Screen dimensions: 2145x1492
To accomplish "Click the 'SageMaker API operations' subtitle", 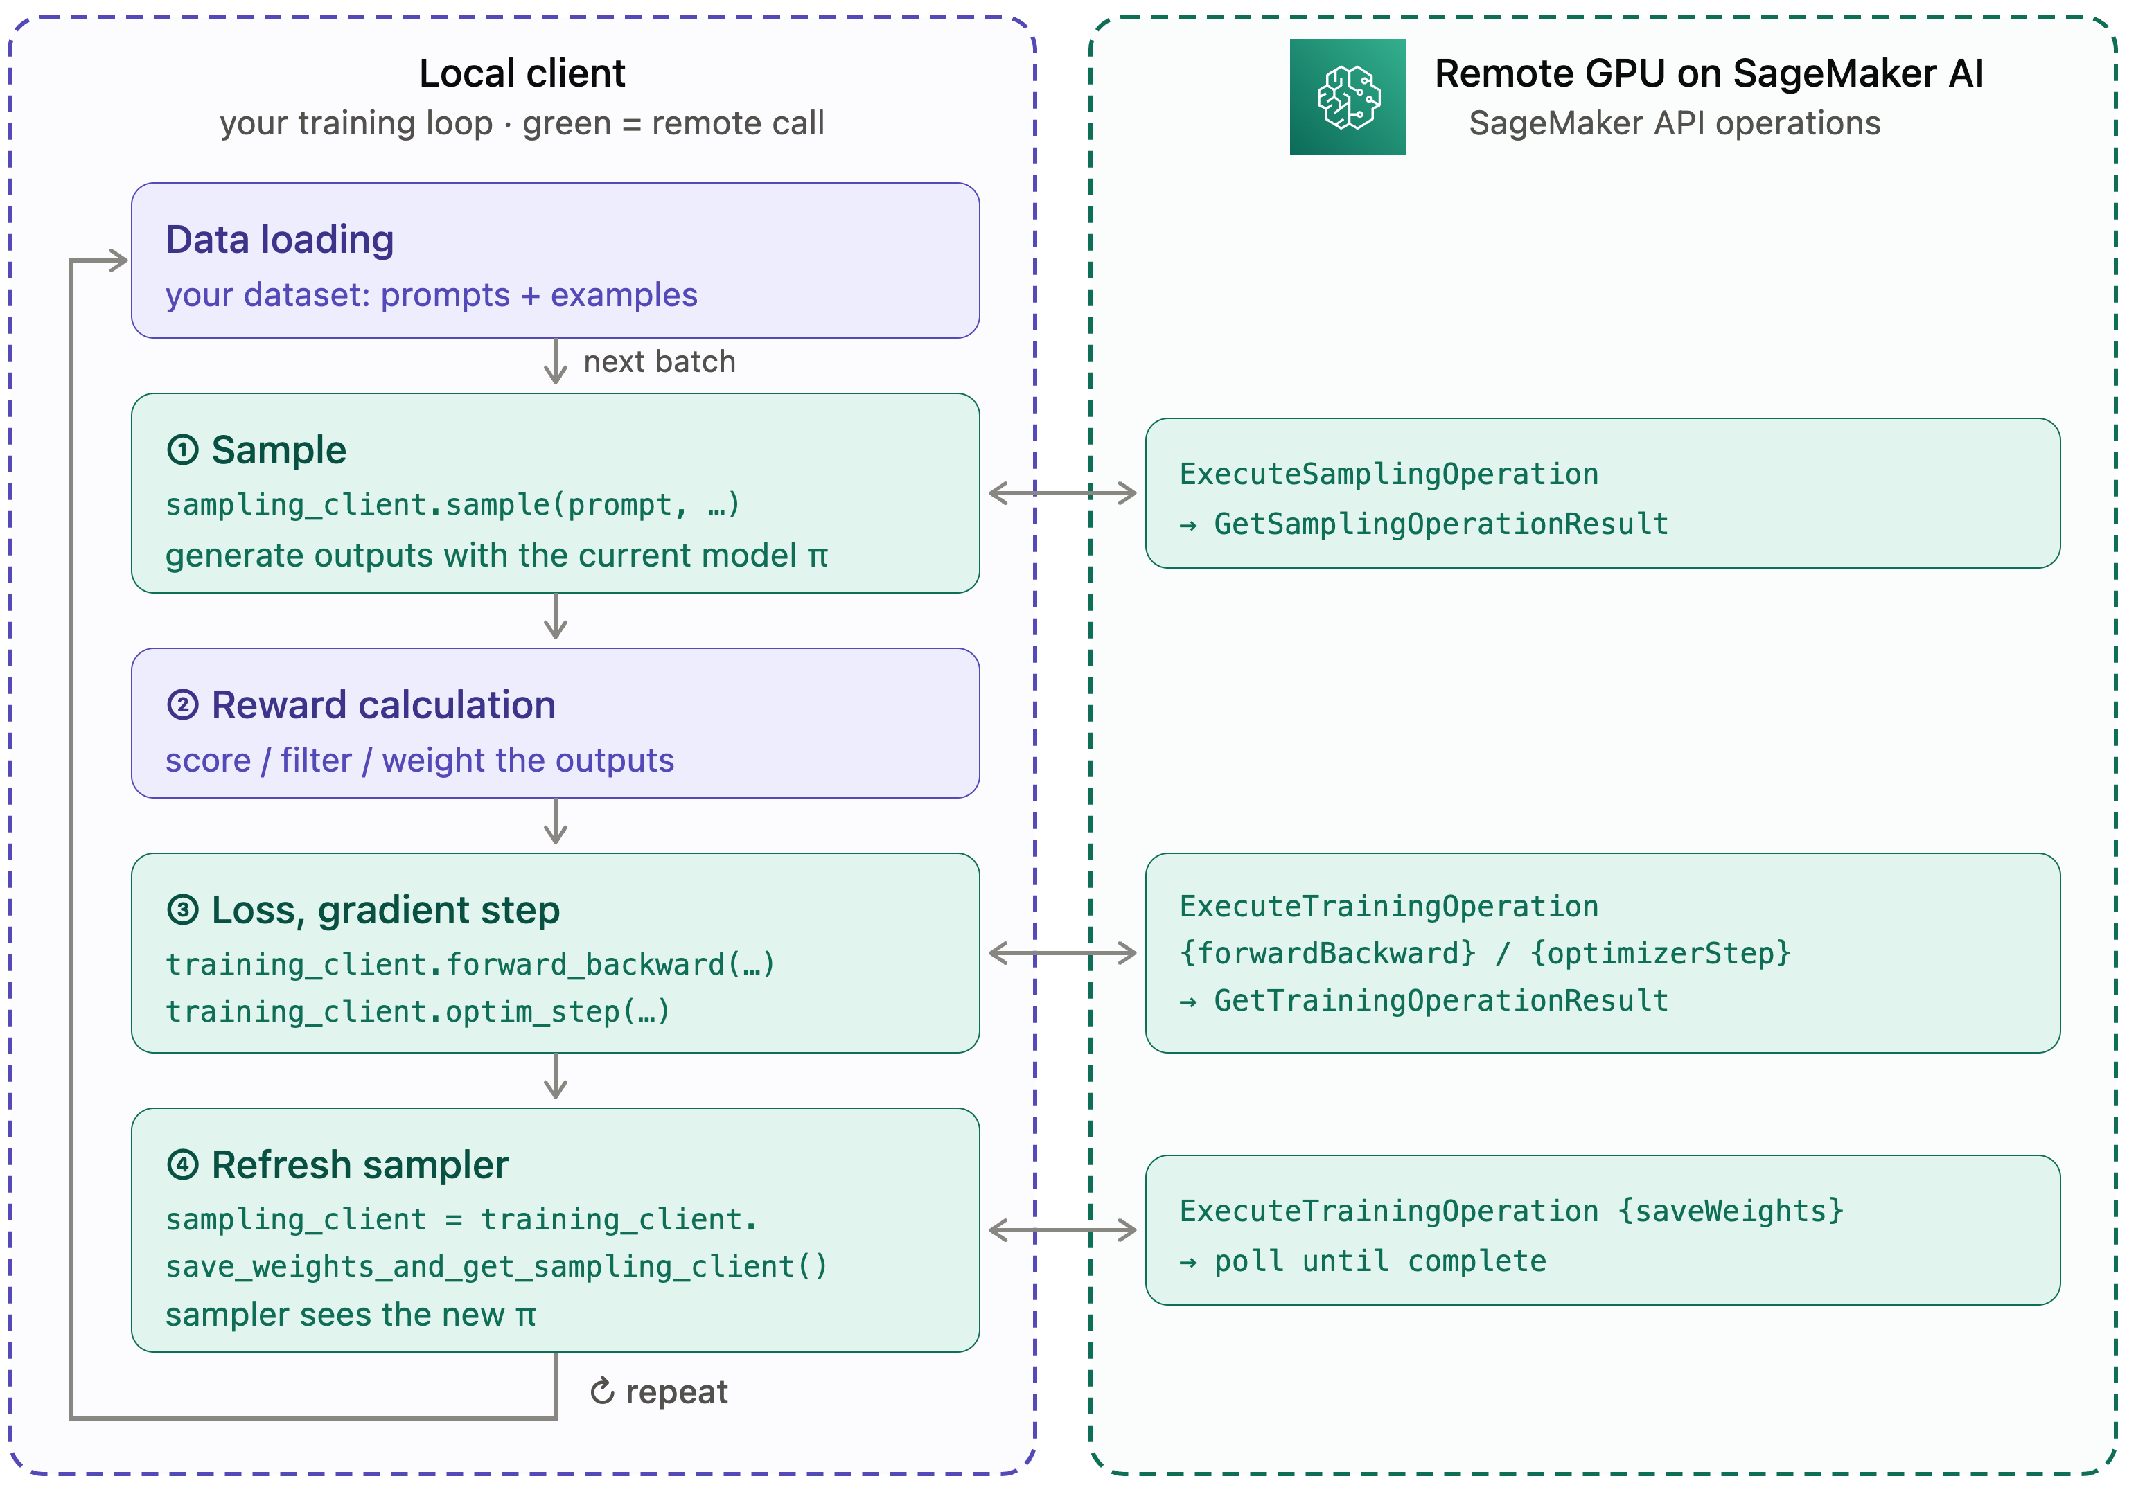I will tap(1674, 123).
